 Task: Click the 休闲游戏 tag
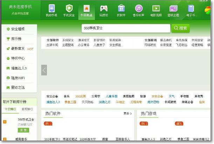click(x=171, y=102)
